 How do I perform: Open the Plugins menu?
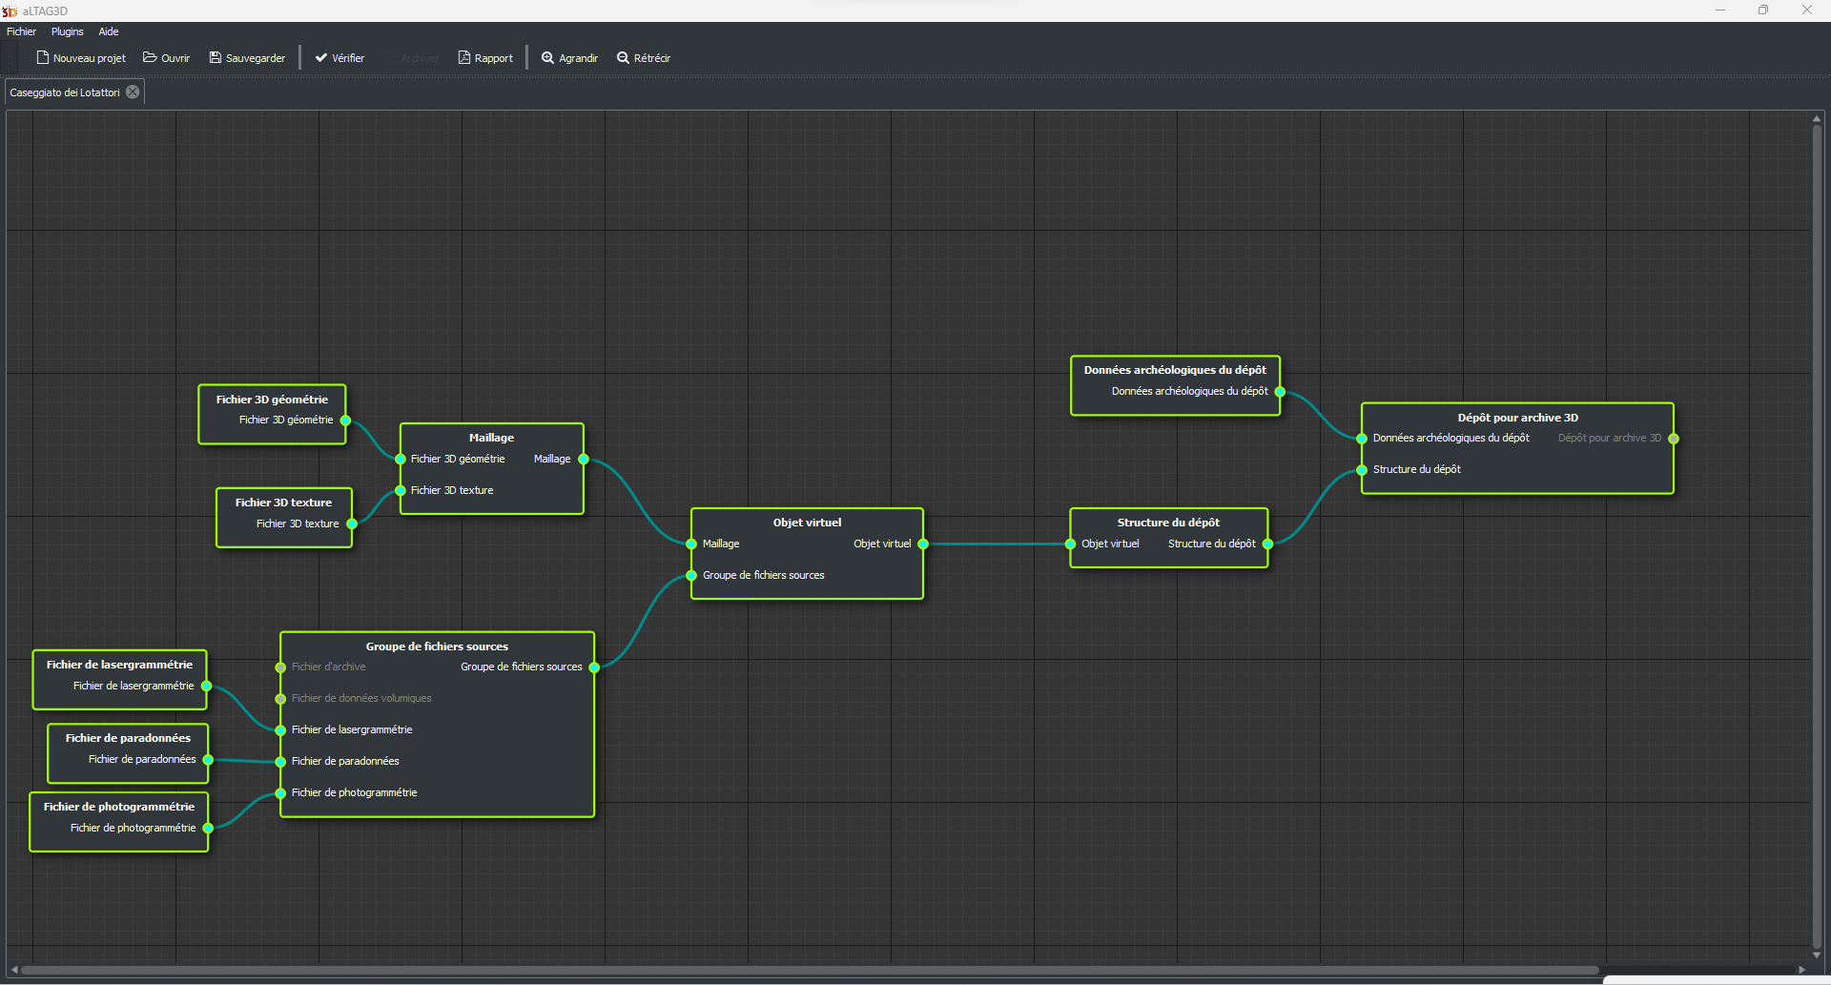[x=67, y=31]
